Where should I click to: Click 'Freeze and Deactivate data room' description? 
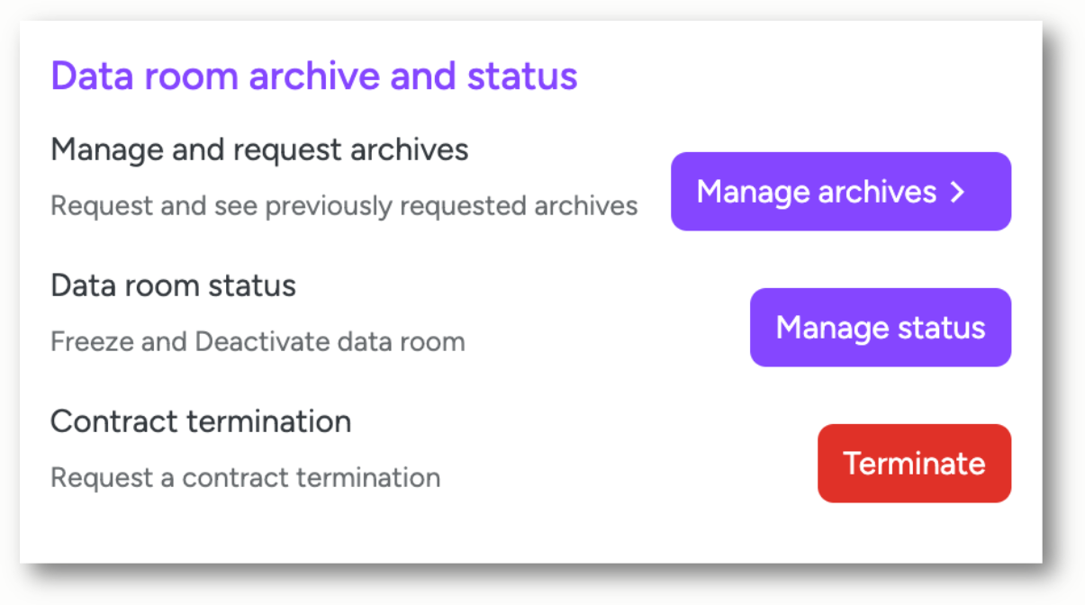[x=258, y=342]
